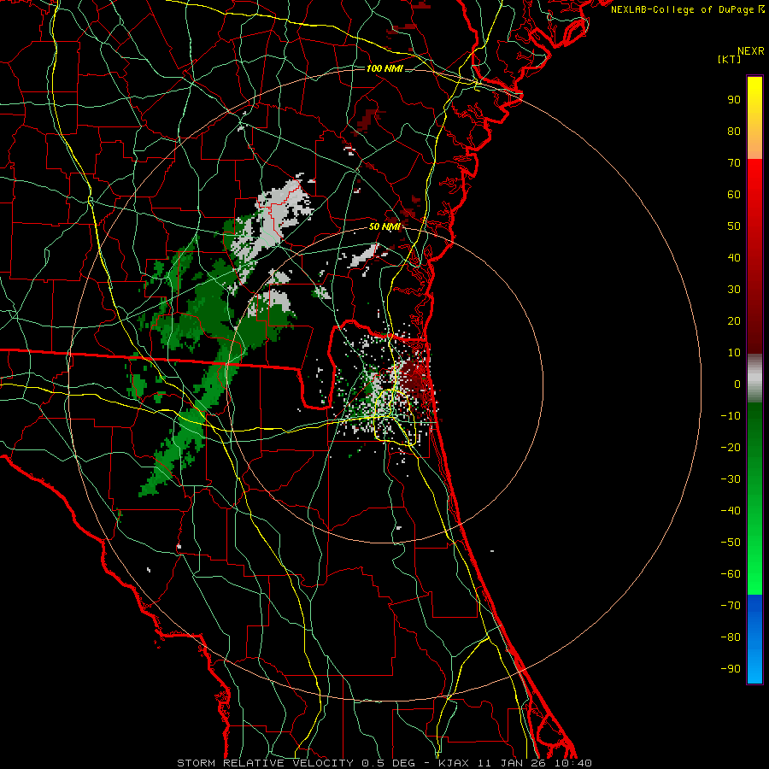Click the 50 NMI range ring label
The height and width of the screenshot is (769, 769).
coord(384,226)
